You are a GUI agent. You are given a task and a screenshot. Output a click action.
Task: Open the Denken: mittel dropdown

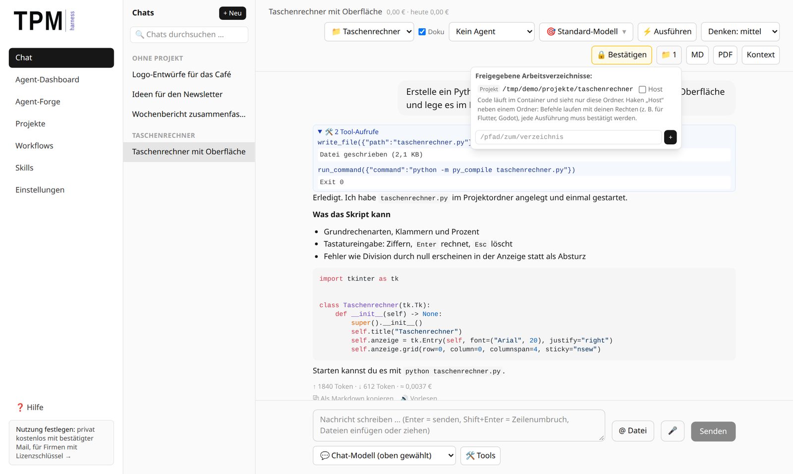(740, 32)
